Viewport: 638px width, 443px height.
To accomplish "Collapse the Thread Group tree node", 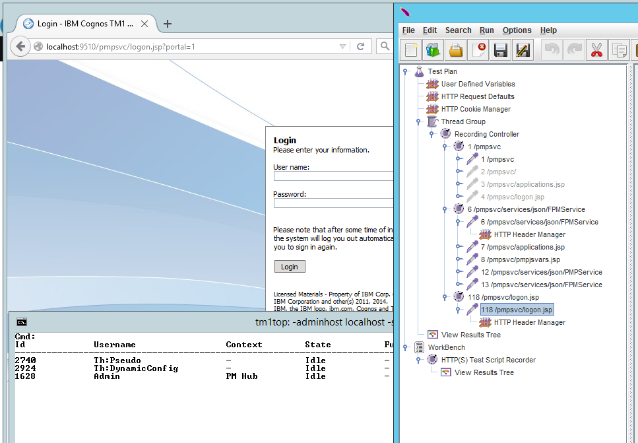I will [x=418, y=121].
